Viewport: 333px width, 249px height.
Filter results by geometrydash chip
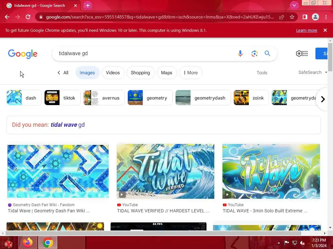pos(203,98)
